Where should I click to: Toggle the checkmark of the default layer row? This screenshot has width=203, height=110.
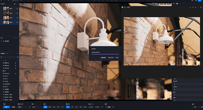(x=1, y=41)
